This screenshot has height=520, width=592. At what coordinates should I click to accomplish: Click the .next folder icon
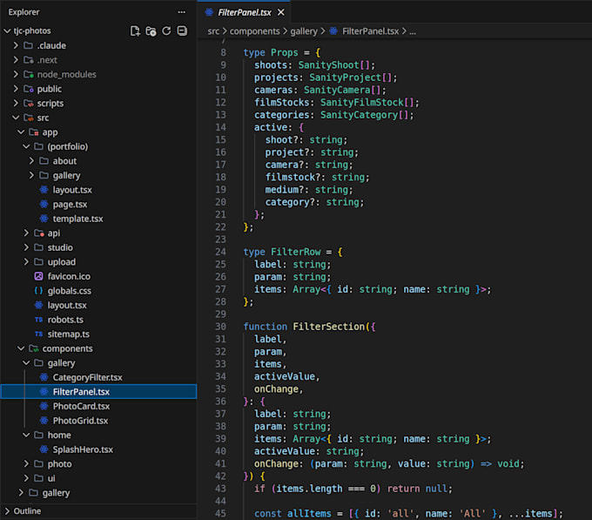29,60
